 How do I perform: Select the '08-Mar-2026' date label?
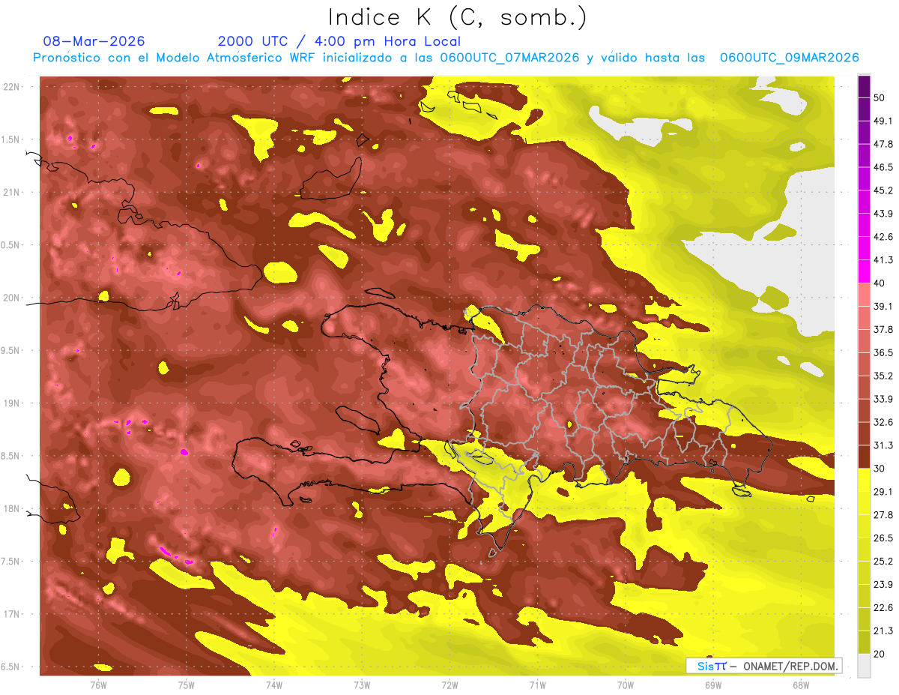[x=94, y=41]
